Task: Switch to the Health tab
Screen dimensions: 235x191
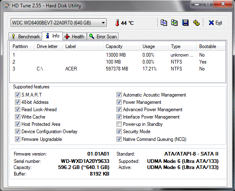Action: [75, 36]
